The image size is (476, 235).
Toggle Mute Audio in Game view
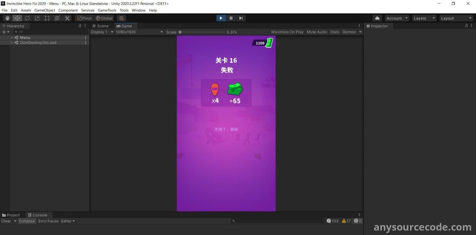pyautogui.click(x=317, y=32)
